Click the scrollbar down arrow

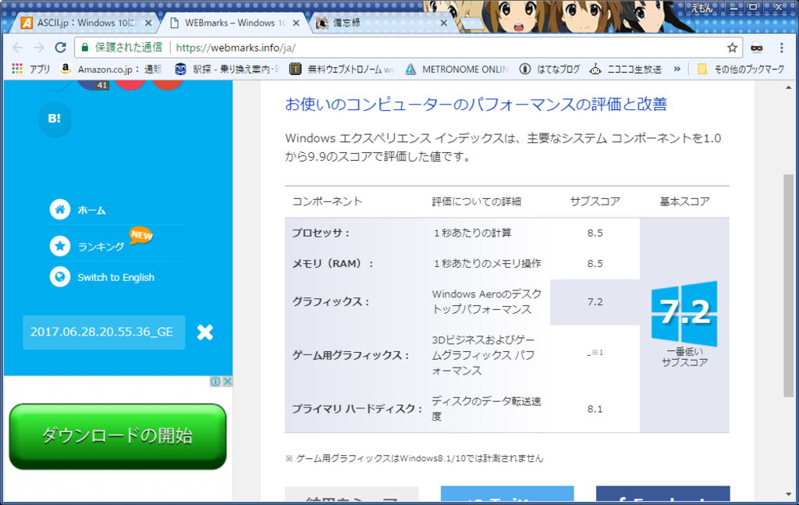(788, 494)
